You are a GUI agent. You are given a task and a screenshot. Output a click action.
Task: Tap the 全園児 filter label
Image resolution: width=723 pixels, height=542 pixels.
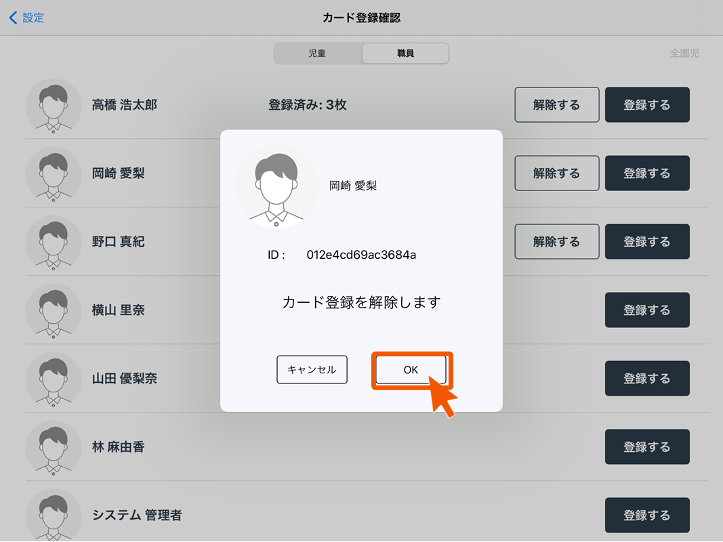click(684, 53)
